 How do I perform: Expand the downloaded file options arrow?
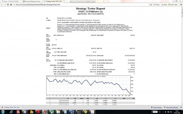coord(22,107)
